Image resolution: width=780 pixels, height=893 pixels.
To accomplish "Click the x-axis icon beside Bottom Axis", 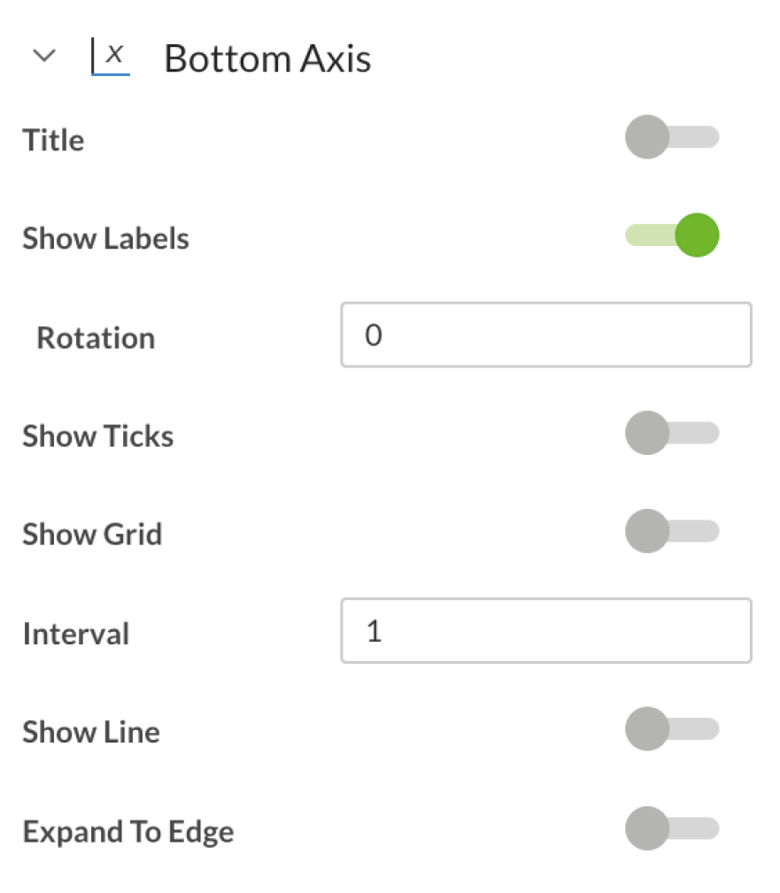I will click(111, 57).
